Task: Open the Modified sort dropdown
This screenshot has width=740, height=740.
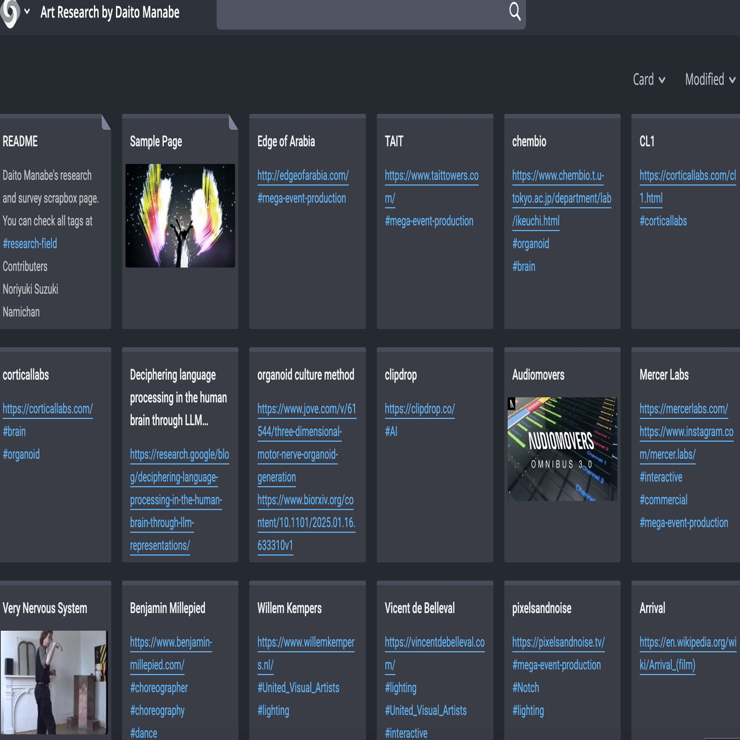Action: tap(710, 80)
